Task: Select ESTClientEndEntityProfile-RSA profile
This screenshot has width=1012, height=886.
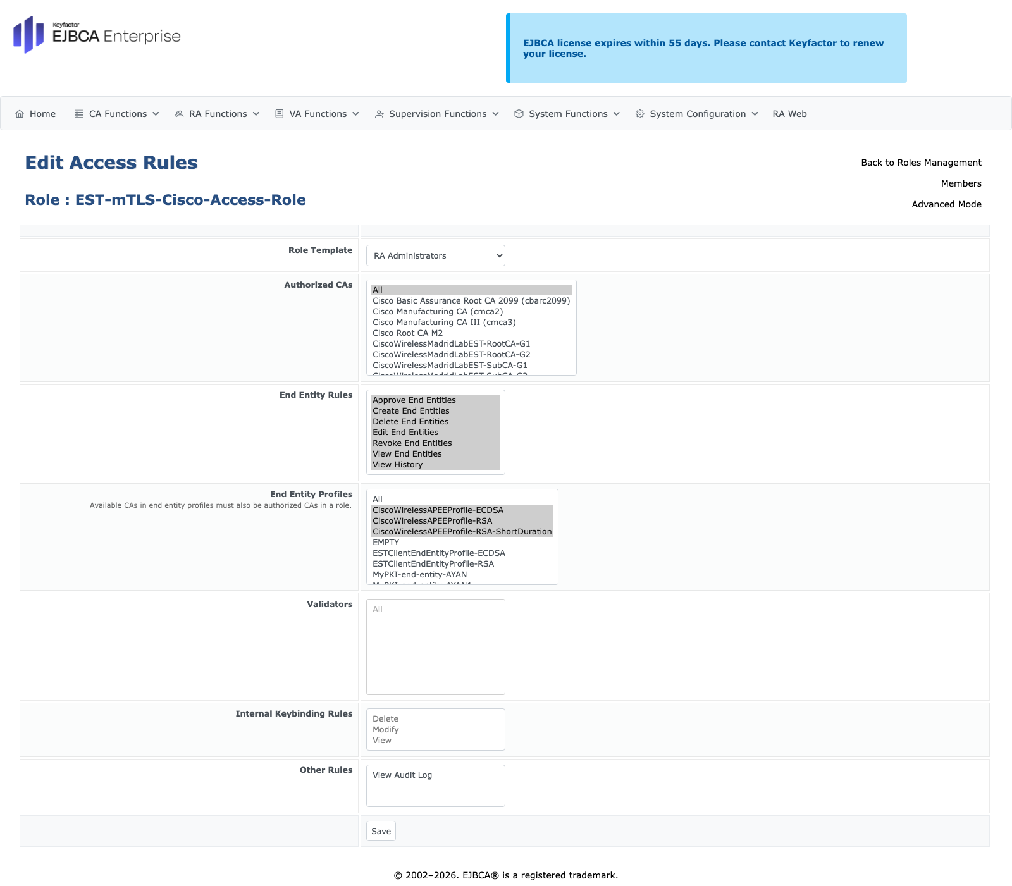Action: [x=462, y=564]
